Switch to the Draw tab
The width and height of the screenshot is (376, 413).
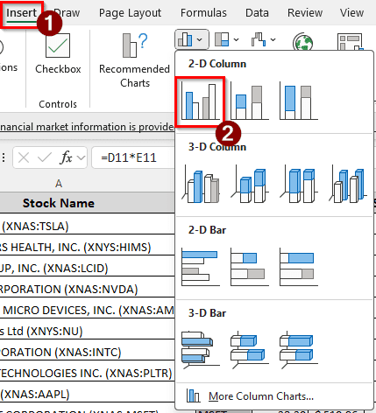point(67,13)
